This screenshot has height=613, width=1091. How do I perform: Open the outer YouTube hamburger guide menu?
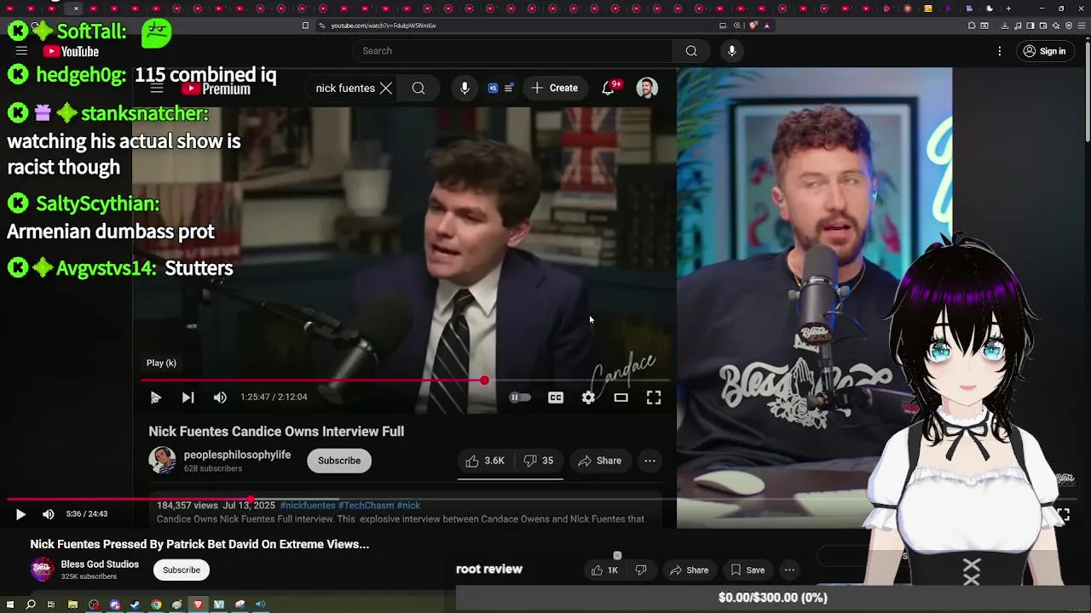click(21, 51)
